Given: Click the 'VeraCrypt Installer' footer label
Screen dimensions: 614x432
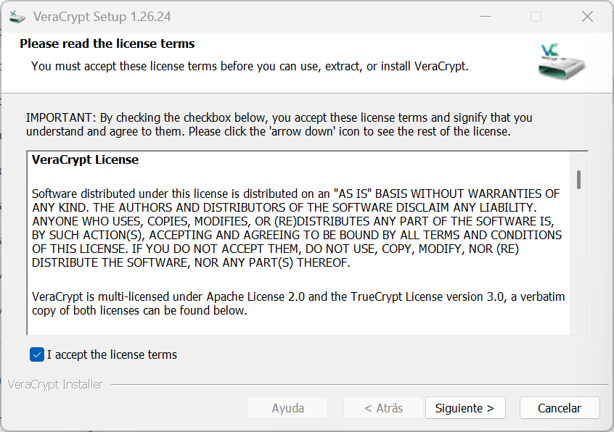Looking at the screenshot, I should tap(56, 384).
